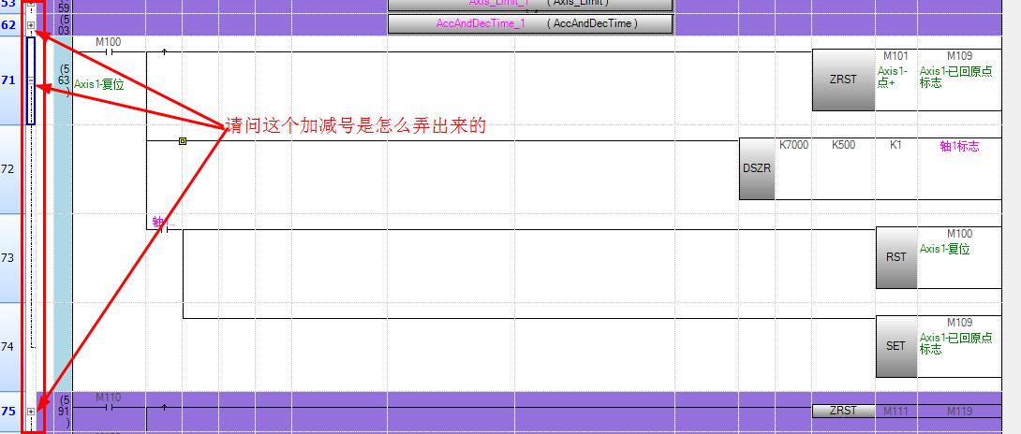Click the AccAndDecTime function block
Screen dimensions: 1021x434
(530, 23)
